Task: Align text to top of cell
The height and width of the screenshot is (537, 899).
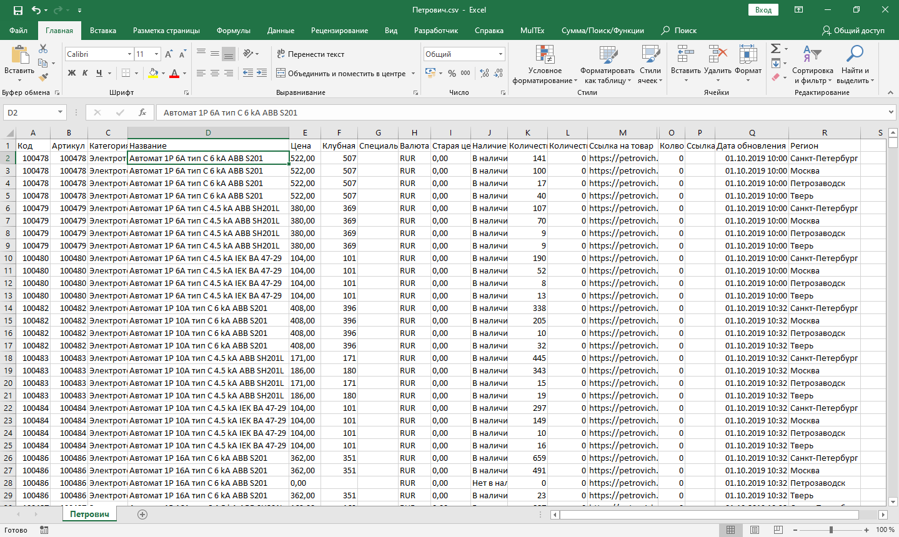Action: tap(201, 54)
